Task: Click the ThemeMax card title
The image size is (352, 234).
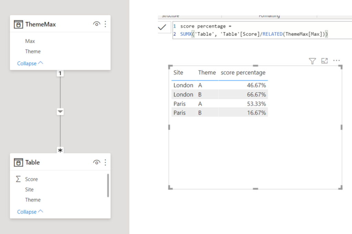Action: point(40,24)
